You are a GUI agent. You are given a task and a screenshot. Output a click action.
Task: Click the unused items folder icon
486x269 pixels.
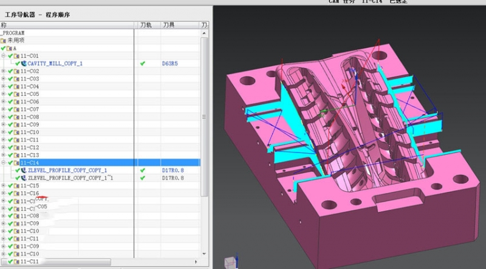coord(4,41)
